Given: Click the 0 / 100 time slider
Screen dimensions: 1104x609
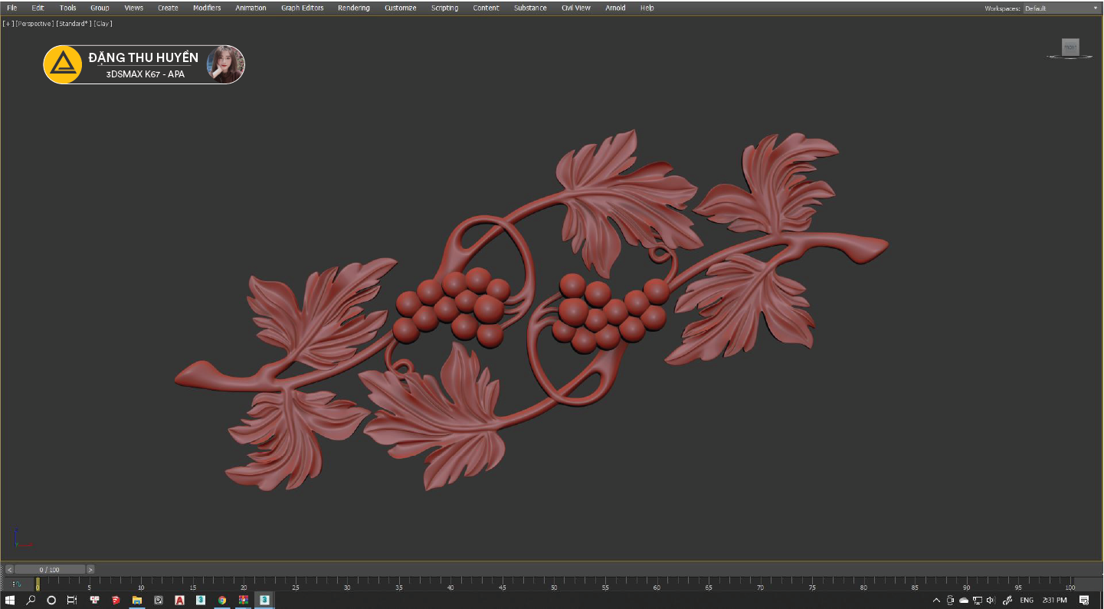Looking at the screenshot, I should (50, 570).
